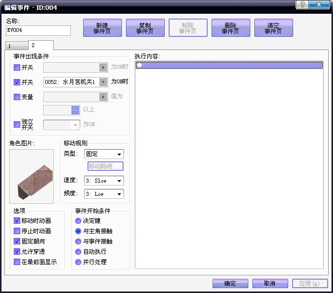333x293 pixels.
Task: Enable the first 开关 condition checkbox
Action: pos(17,68)
